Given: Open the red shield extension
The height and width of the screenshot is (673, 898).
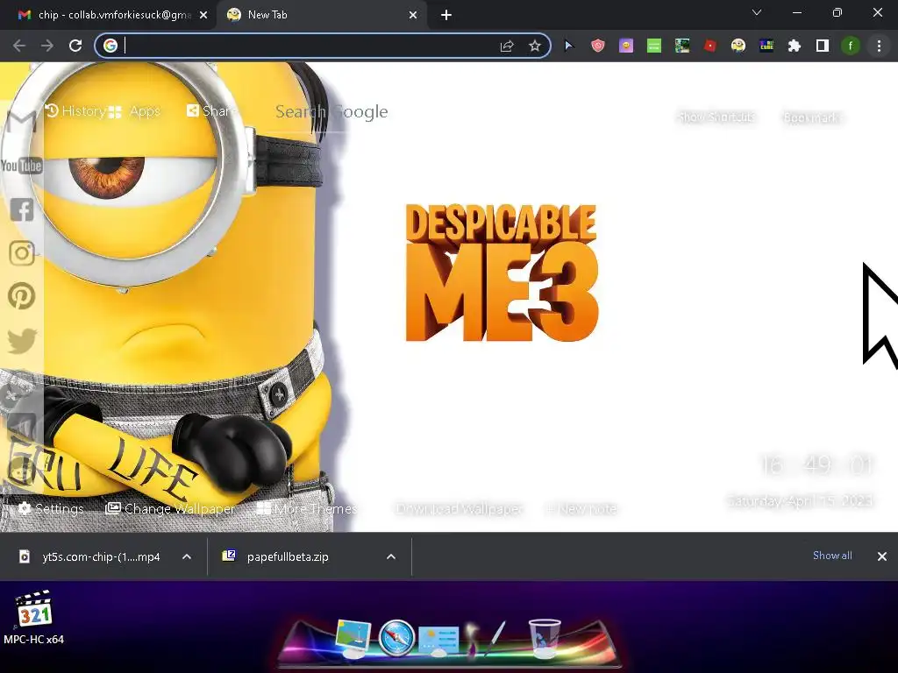Looking at the screenshot, I should [x=597, y=46].
